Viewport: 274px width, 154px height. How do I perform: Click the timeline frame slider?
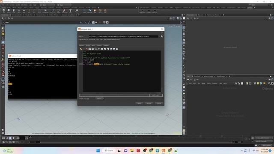[136, 137]
